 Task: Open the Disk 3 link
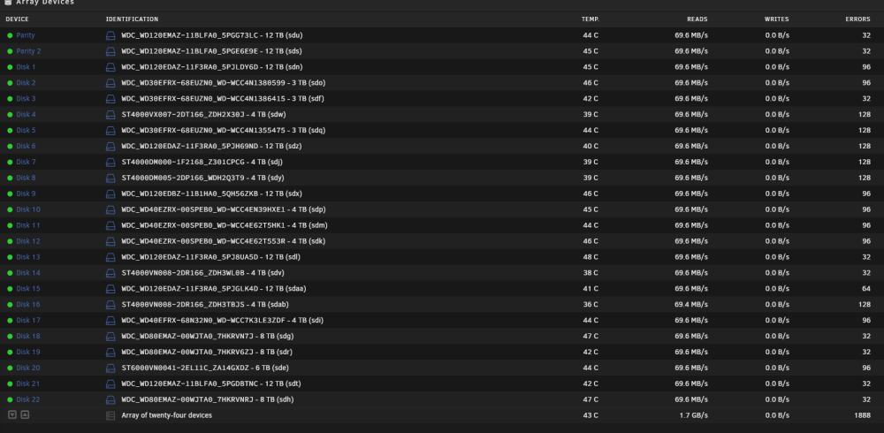tap(26, 98)
